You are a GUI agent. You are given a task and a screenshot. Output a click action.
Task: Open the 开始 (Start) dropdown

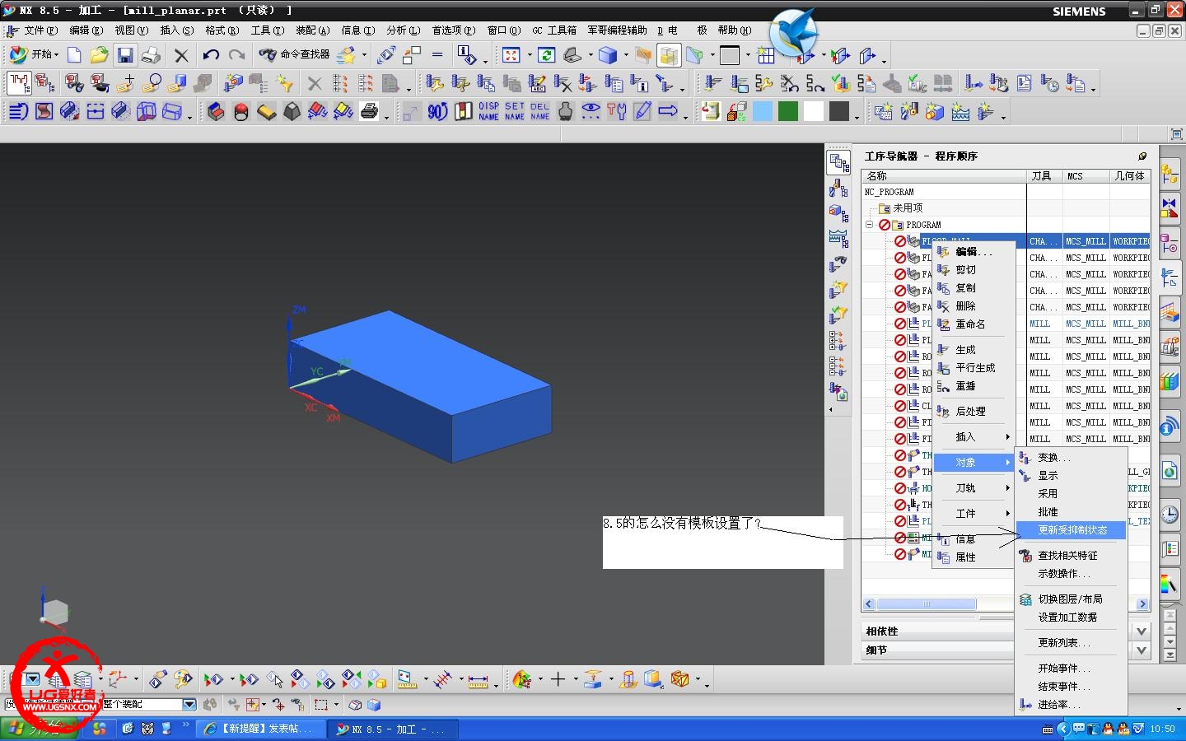35,54
